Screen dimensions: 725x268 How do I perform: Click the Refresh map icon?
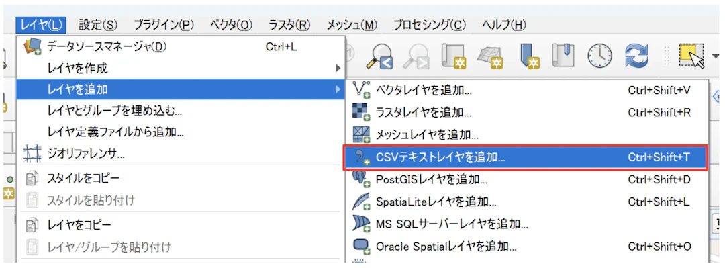636,56
